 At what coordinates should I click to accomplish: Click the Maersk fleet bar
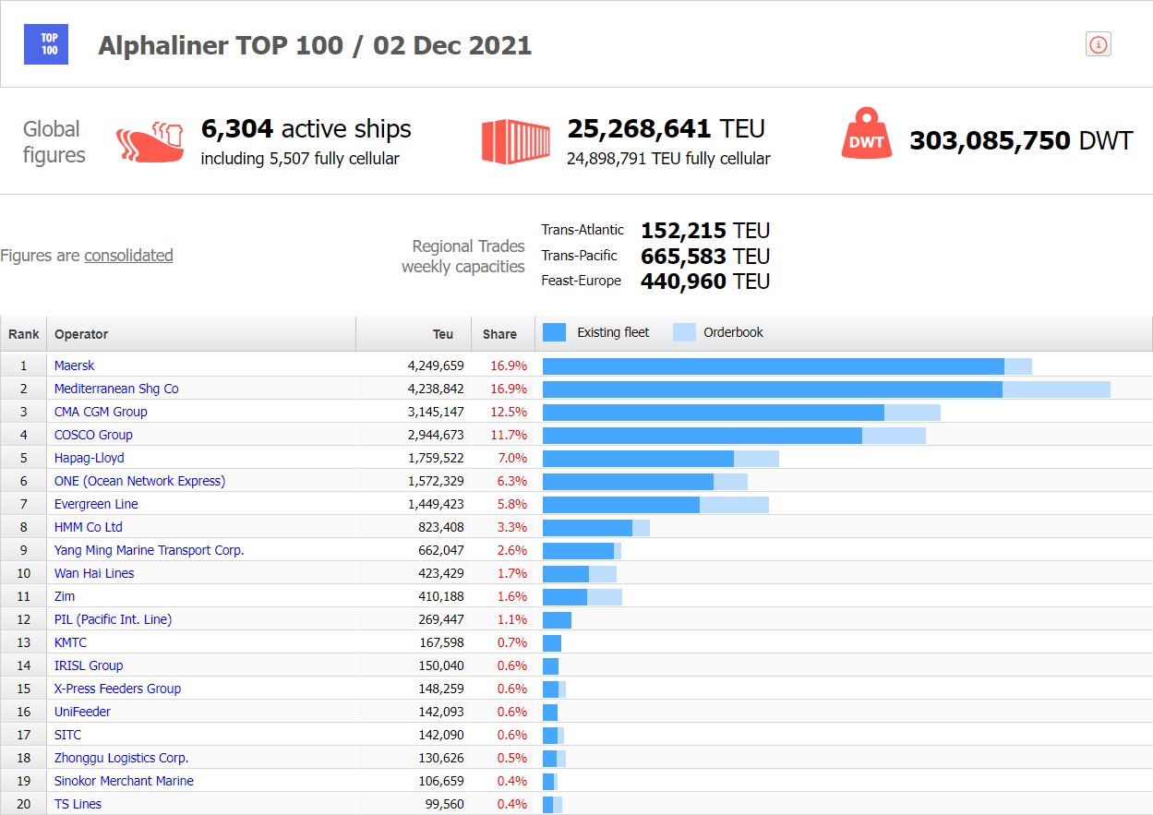(773, 366)
